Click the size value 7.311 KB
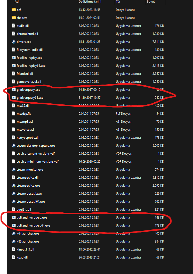 click(158, 42)
